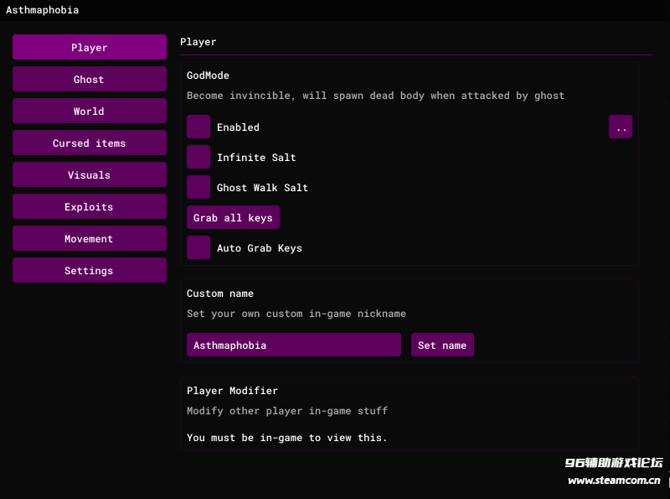Navigate to the Movement tab
670x499 pixels.
pos(89,239)
